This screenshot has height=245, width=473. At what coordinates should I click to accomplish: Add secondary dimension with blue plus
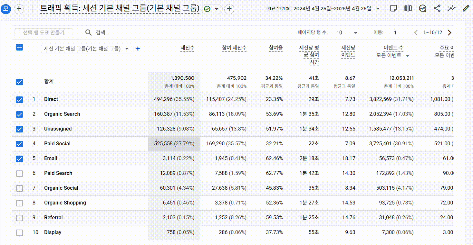pos(138,49)
